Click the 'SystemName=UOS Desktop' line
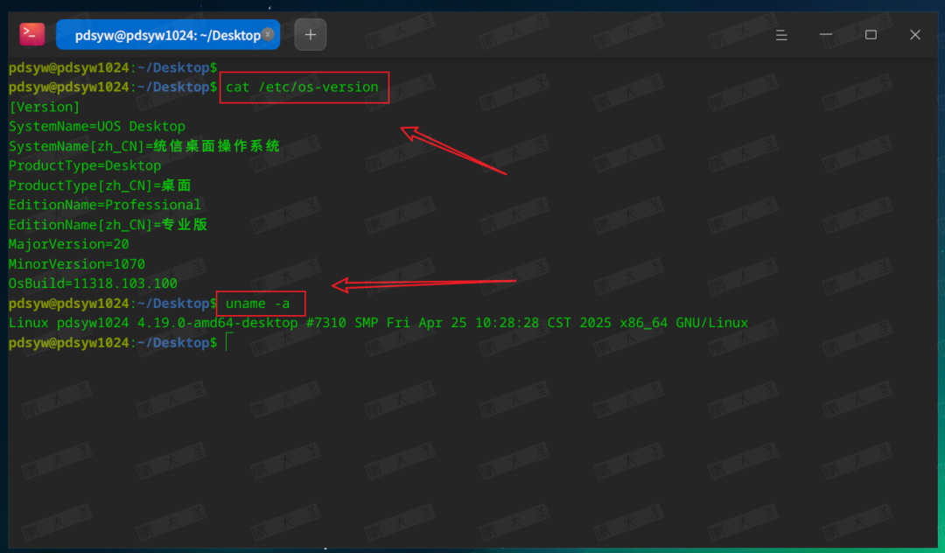Viewport: 945px width, 553px height. (97, 127)
